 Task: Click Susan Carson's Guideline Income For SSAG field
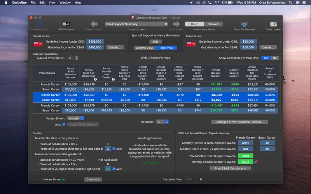(x=248, y=47)
